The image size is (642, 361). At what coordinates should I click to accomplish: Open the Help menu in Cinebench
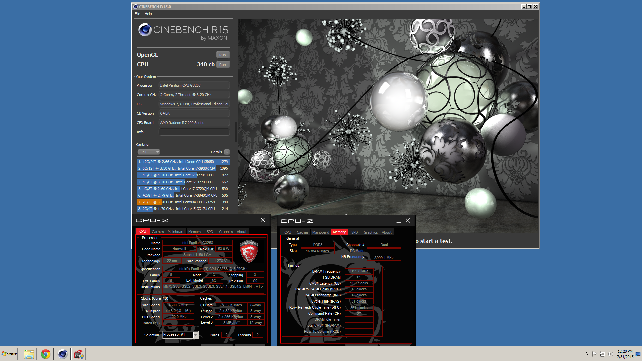click(x=148, y=14)
